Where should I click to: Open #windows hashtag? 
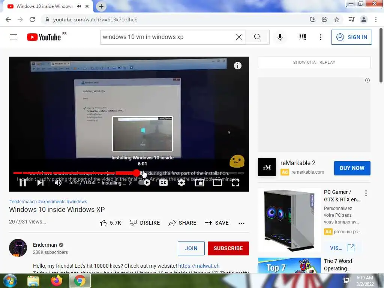77,201
